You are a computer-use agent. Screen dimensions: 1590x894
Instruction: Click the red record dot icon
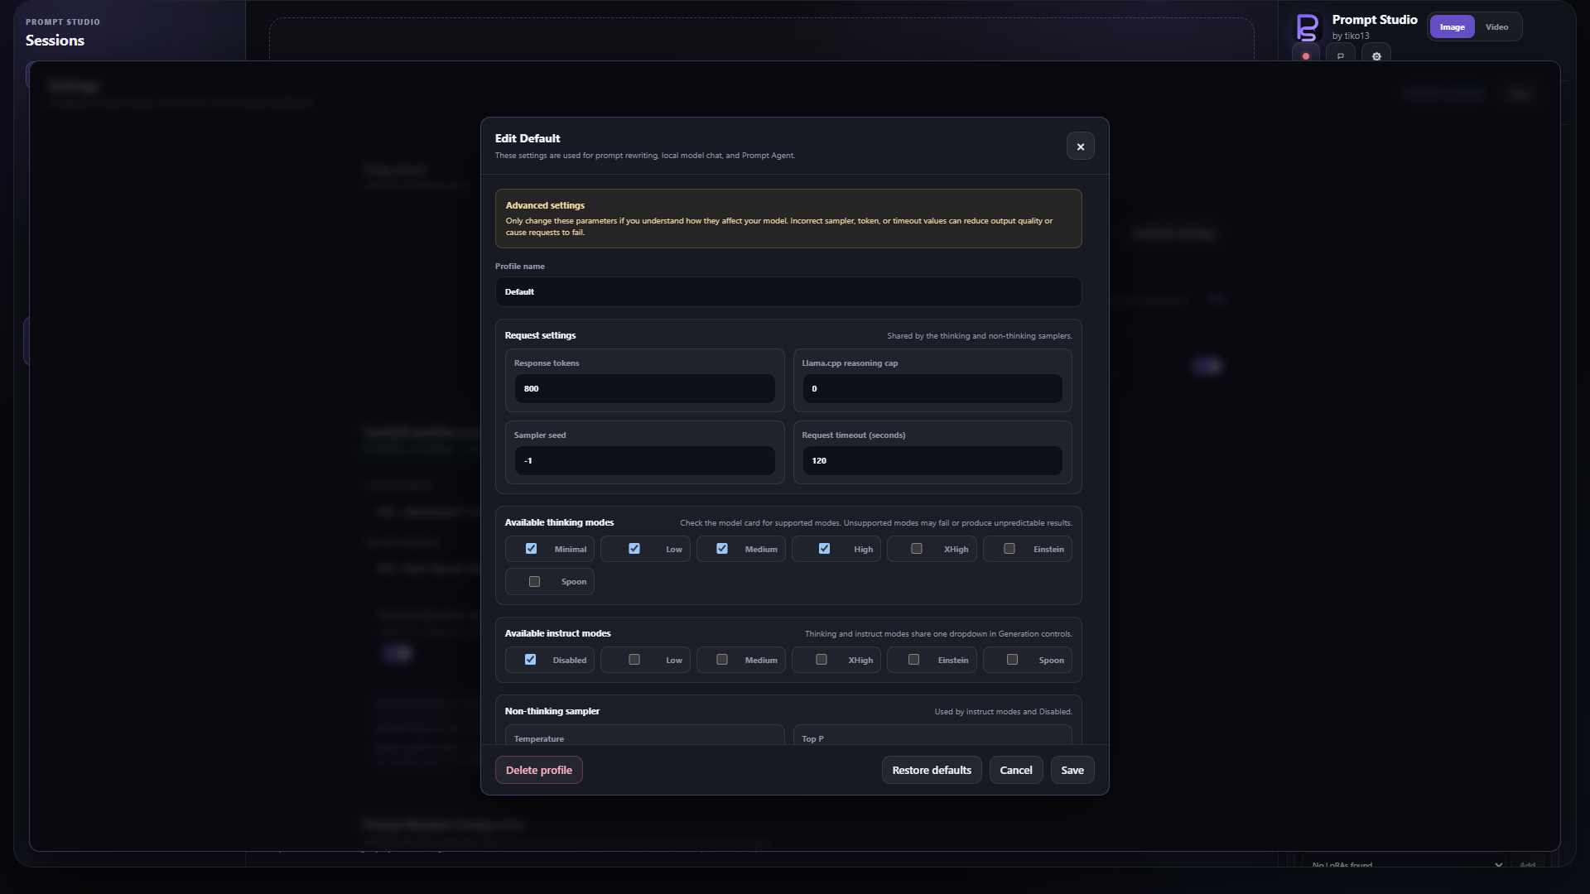pyautogui.click(x=1306, y=56)
